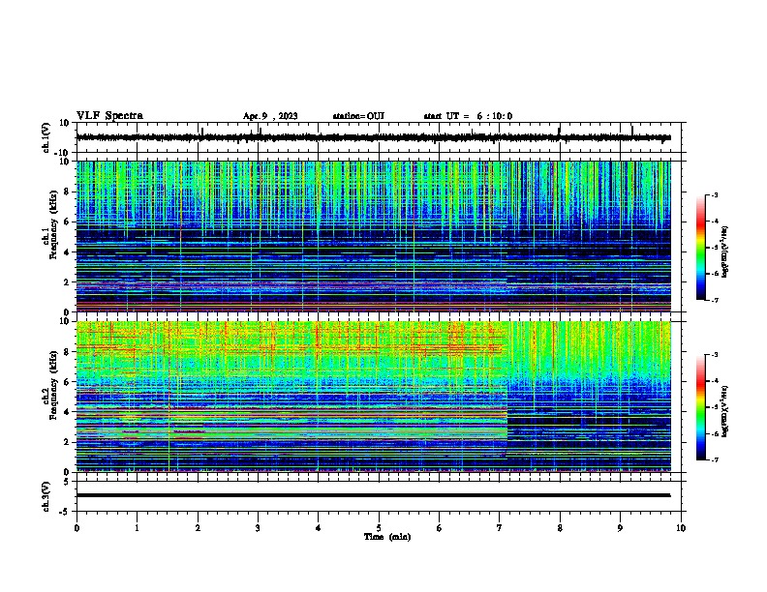Click the "5" tick on the ch.3(V) axis

(x=68, y=481)
